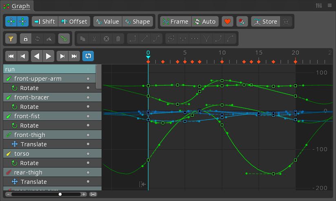Open the Graph panel hamburger menu
The image size is (336, 201).
click(329, 5)
